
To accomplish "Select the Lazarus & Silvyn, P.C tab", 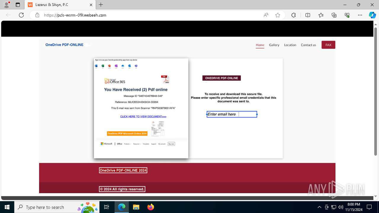I will click(x=60, y=5).
